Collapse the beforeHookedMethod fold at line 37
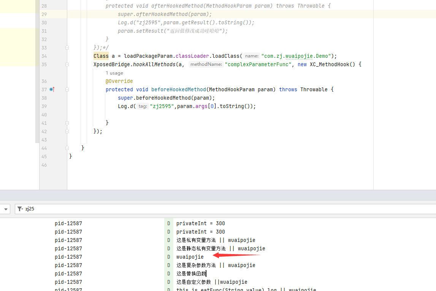The width and height of the screenshot is (436, 291). (67, 89)
